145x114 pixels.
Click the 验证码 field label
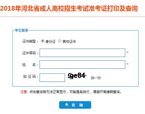(x=31, y=77)
